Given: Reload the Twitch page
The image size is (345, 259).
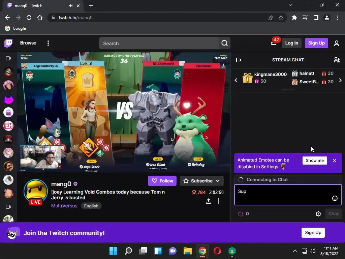Looking at the screenshot, I should (29, 18).
